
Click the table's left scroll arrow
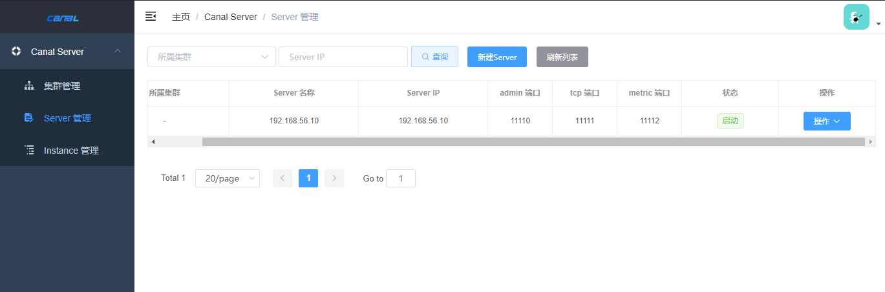[153, 141]
